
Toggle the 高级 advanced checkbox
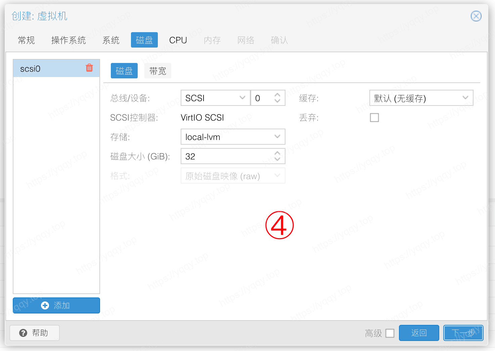pyautogui.click(x=390, y=333)
